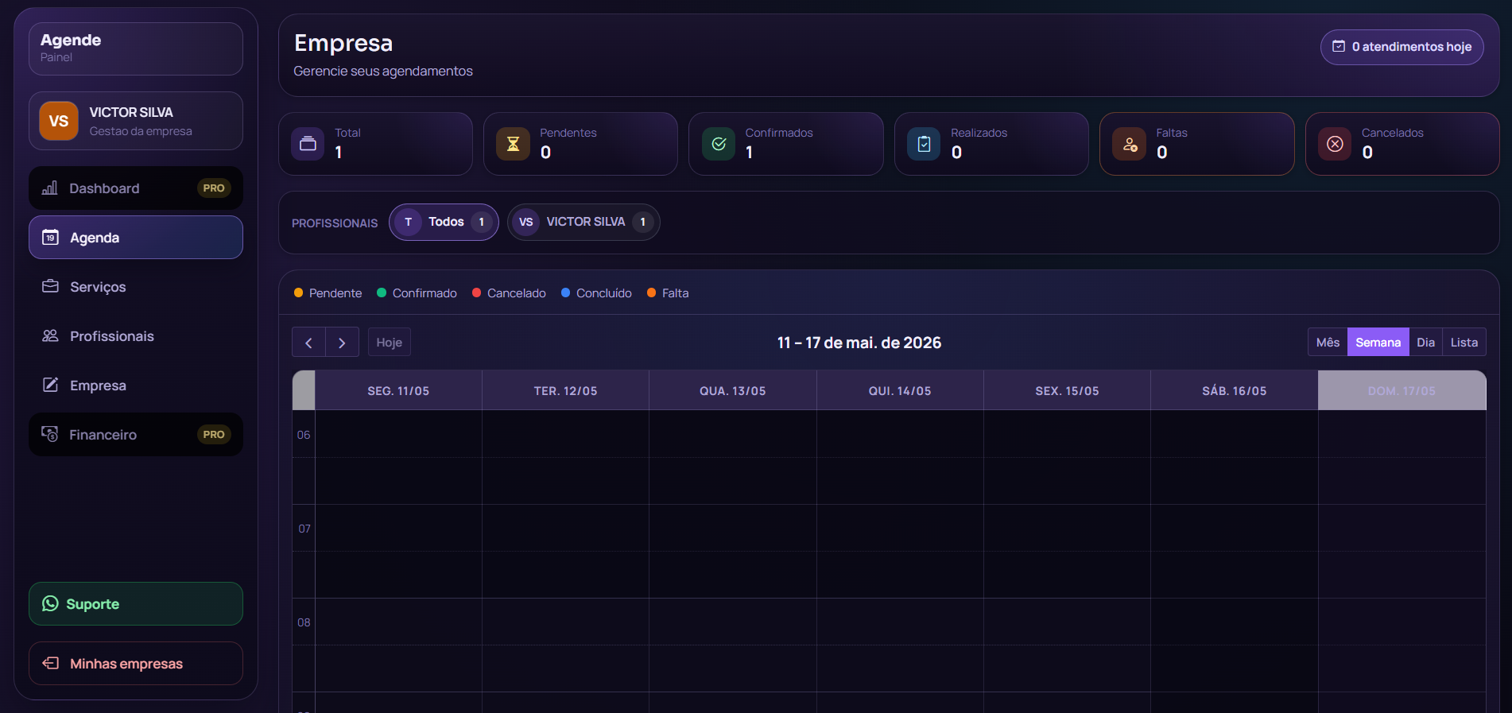Switch calendar to Lista view
This screenshot has width=1512, height=713.
(1464, 342)
